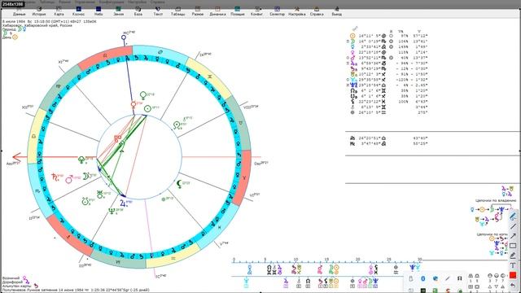Click the 10 tick on degree scale

[296, 260]
